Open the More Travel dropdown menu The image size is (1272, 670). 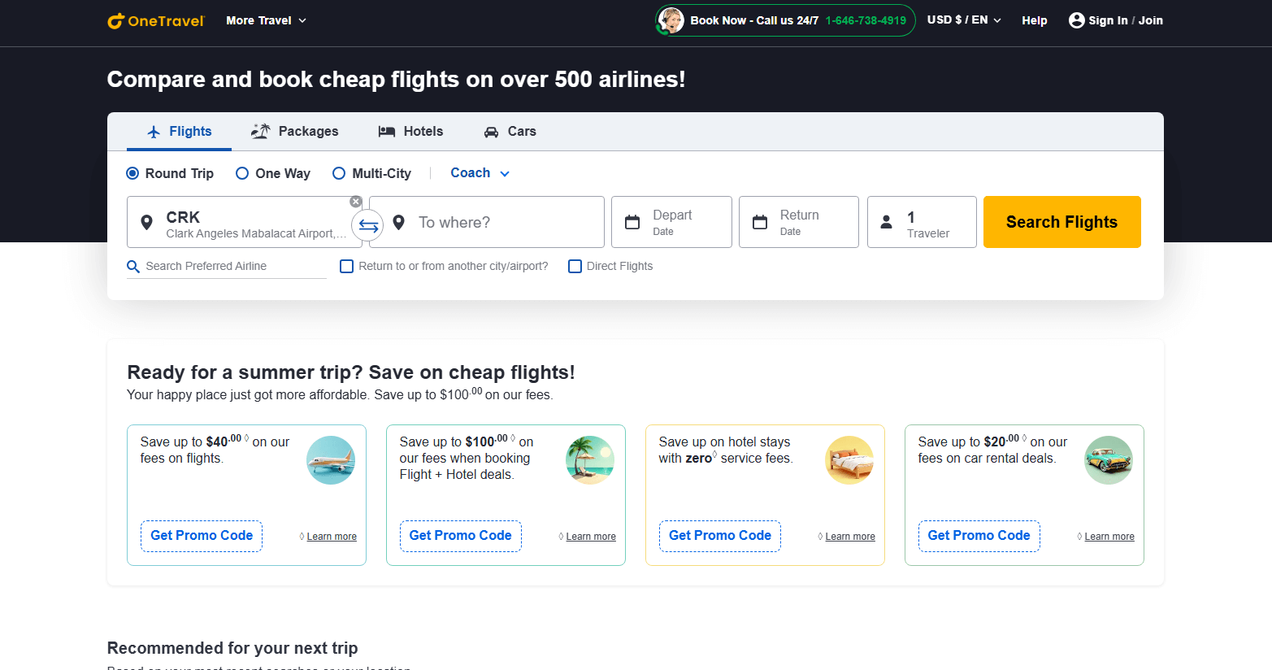[266, 20]
